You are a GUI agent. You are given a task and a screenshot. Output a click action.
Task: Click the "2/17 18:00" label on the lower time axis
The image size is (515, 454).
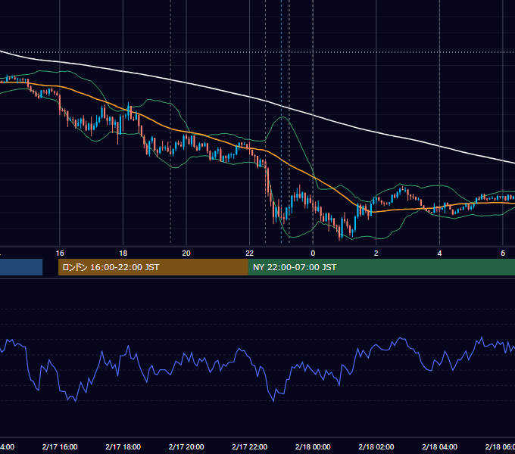click(x=123, y=446)
